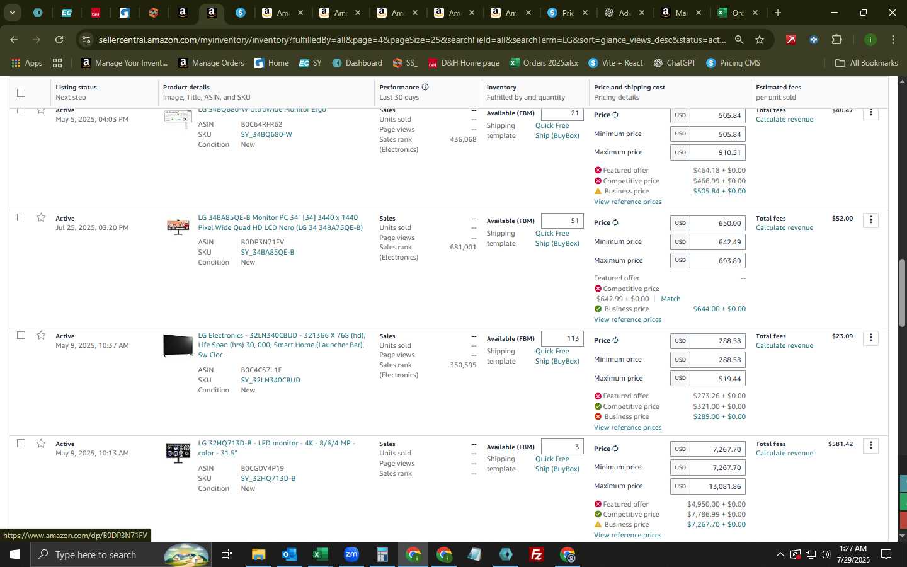Favorite the LG 32LN340CBUD listing star
This screenshot has width=907, height=567.
[x=41, y=335]
